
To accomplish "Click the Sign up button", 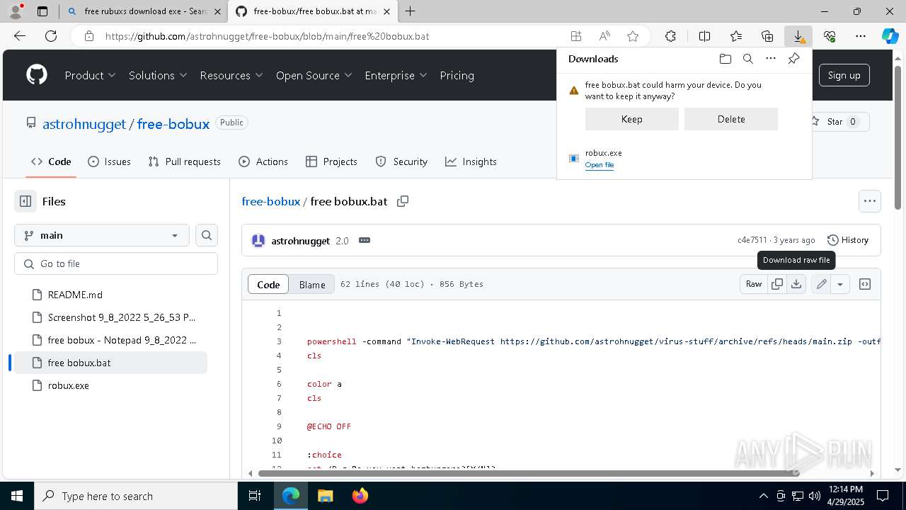I will point(844,75).
